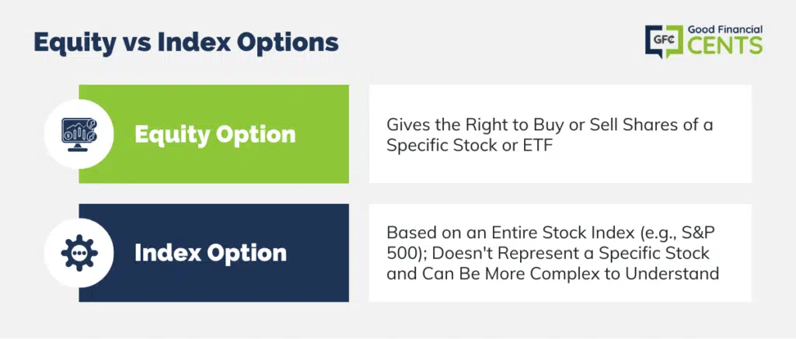Click the white circle behind the monitor icon
Screen dimensions: 796x339
pos(79,134)
